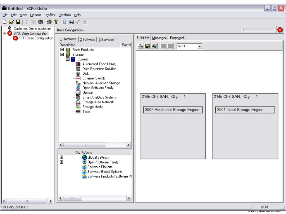Viewport: 286px width, 214px height.
Task: Click the database cylinder toolbar icon
Action: click(x=65, y=22)
